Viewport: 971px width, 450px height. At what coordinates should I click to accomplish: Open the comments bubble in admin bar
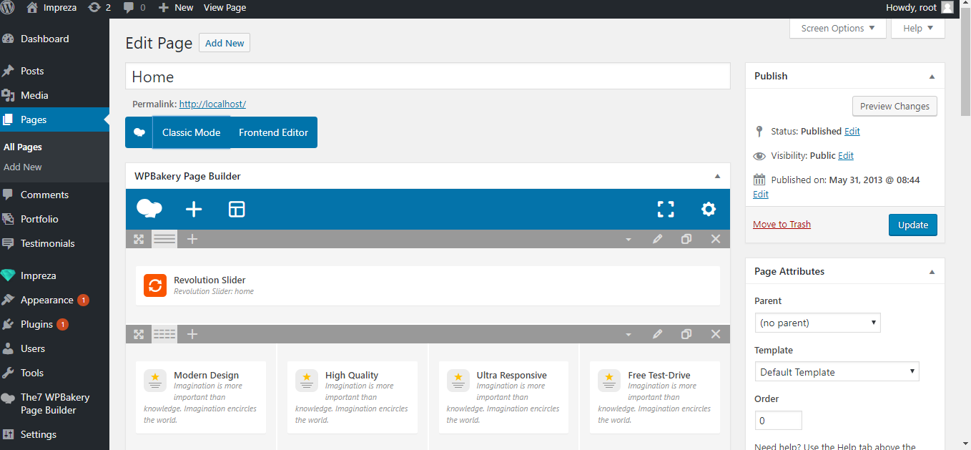[x=134, y=7]
